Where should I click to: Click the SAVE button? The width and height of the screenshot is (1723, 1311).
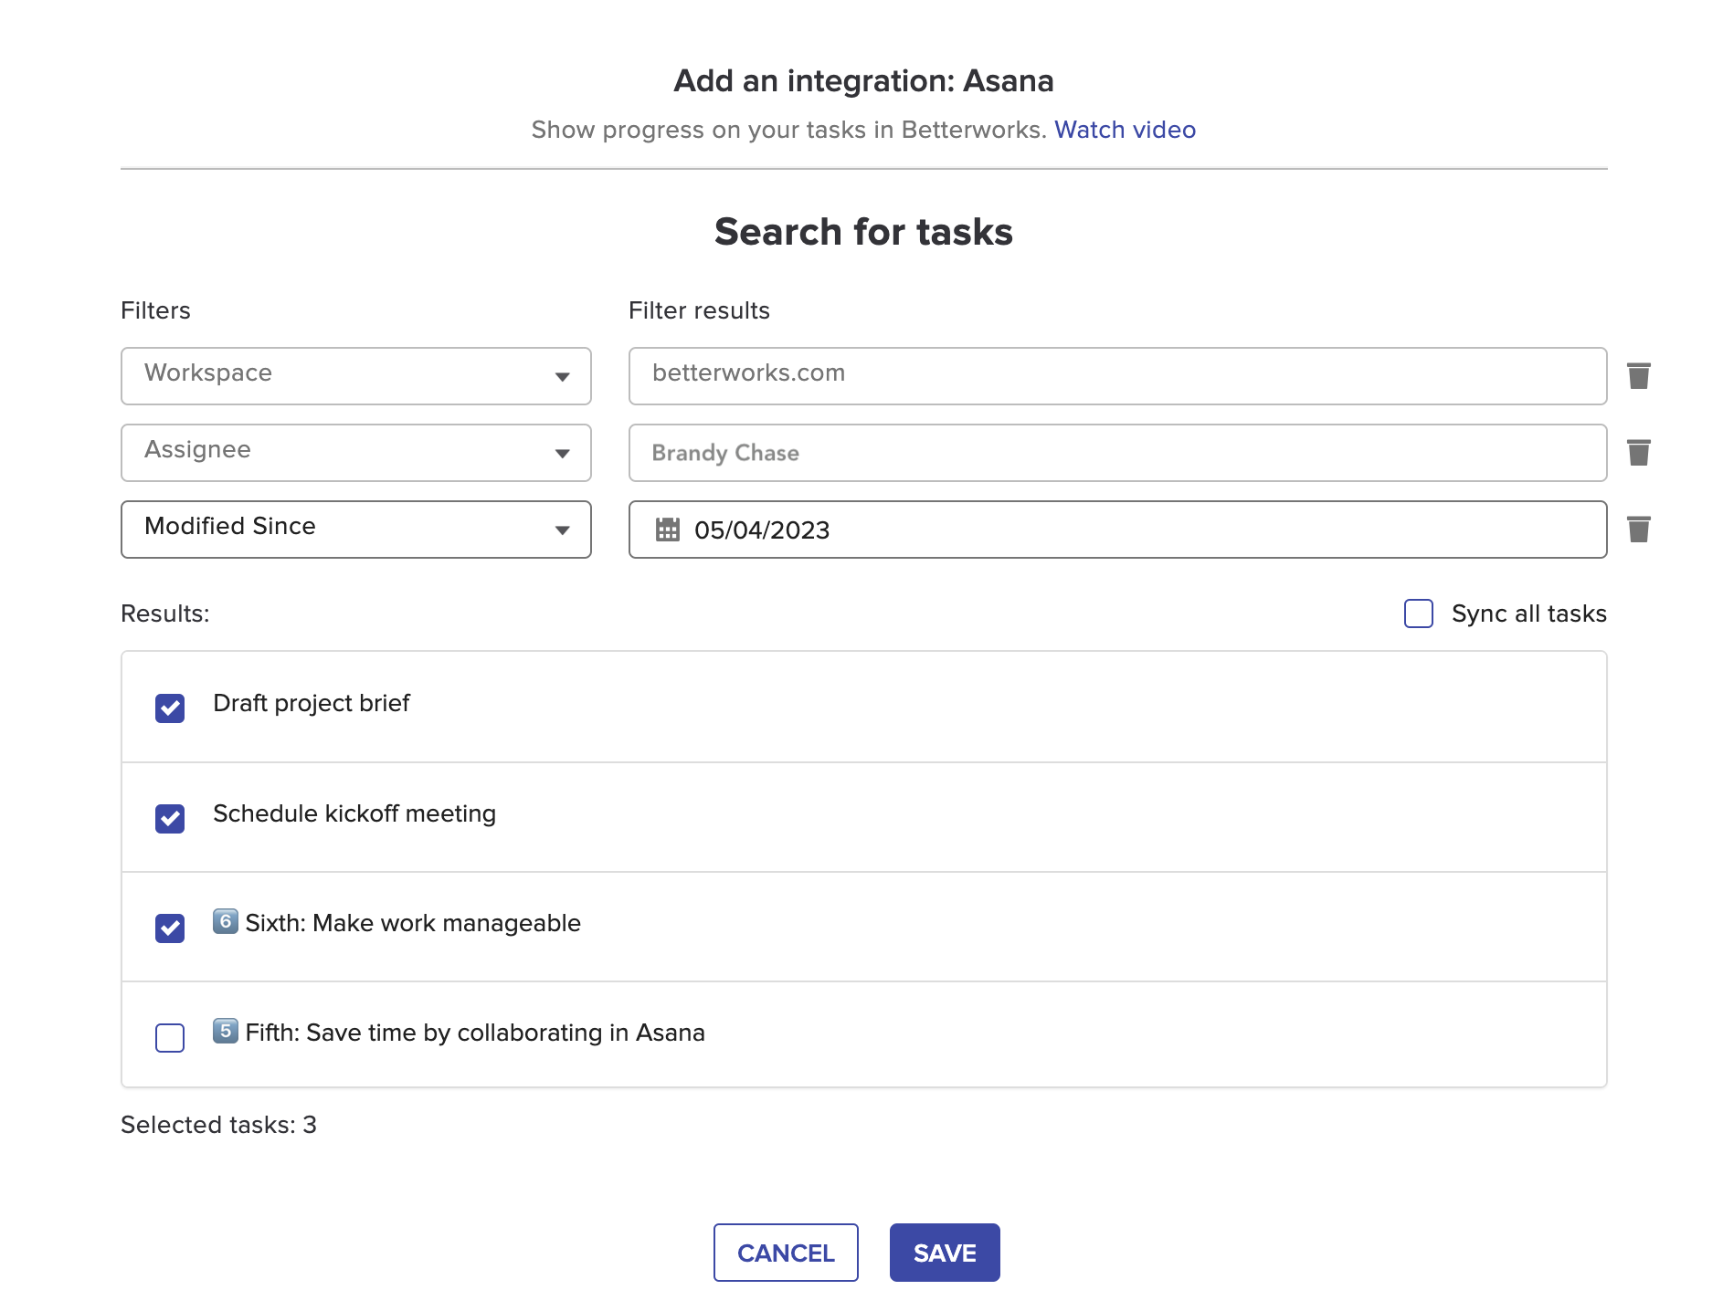tap(945, 1253)
